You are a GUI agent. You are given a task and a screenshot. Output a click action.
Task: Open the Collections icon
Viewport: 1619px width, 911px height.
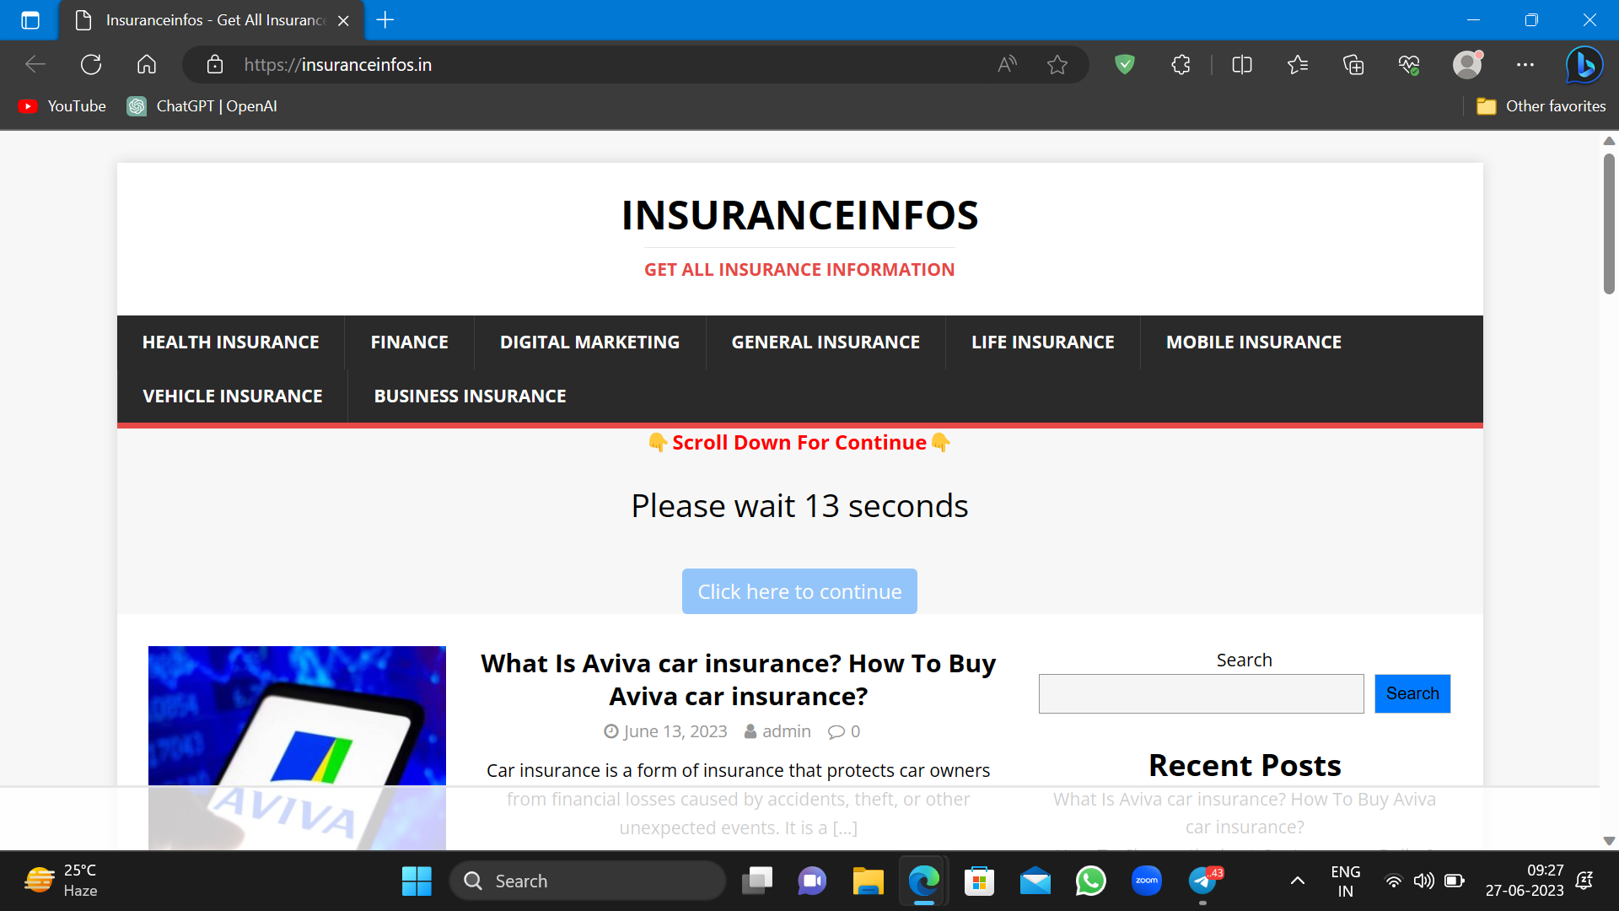tap(1353, 64)
